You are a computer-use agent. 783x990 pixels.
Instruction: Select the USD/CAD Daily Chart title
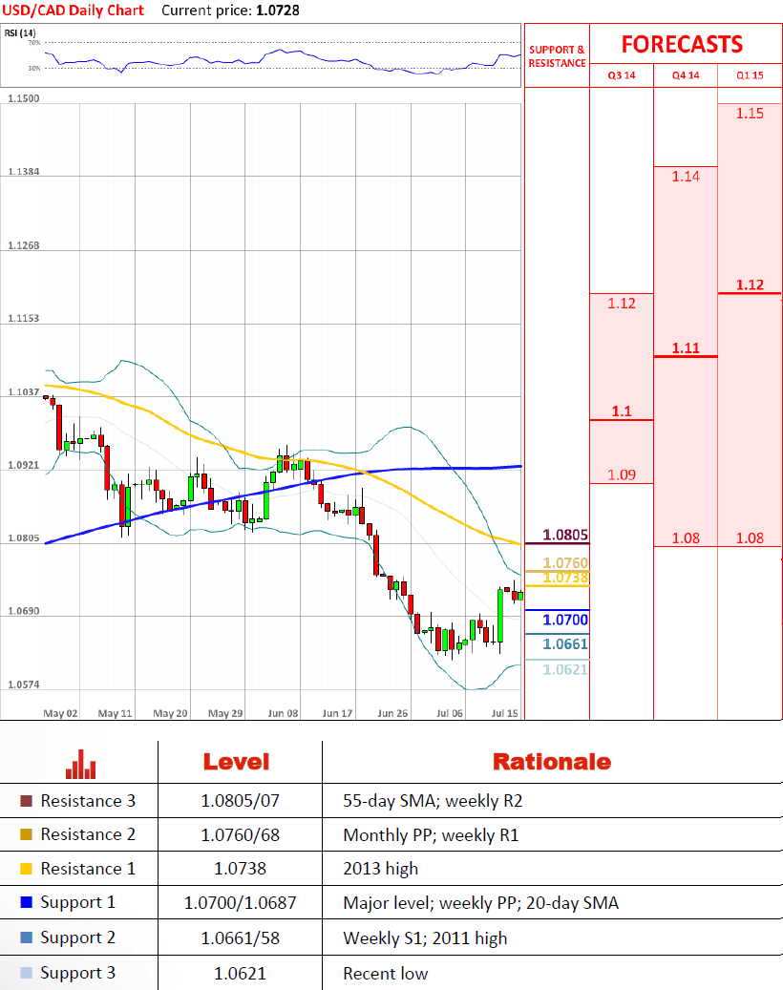74,11
